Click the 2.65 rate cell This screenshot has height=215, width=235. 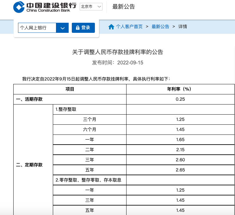click(180, 170)
